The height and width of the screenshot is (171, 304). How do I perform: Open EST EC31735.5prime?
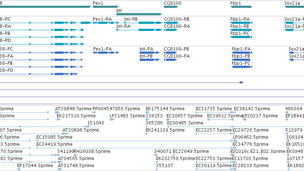click(214, 109)
